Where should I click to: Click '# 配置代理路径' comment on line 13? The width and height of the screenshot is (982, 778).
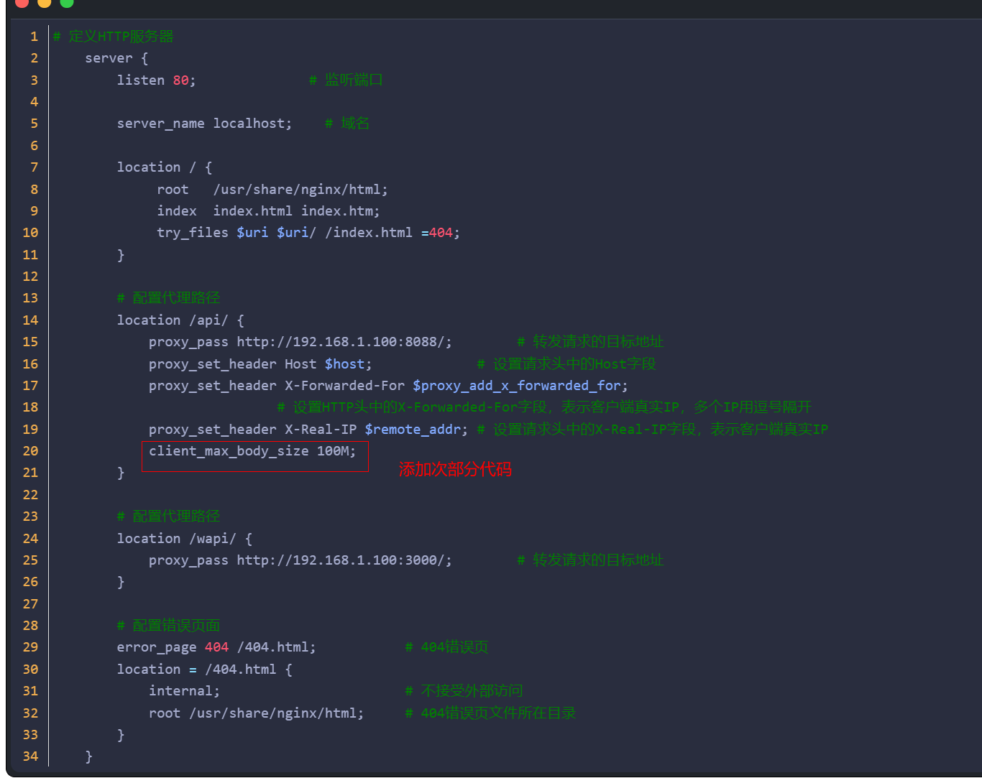(168, 297)
